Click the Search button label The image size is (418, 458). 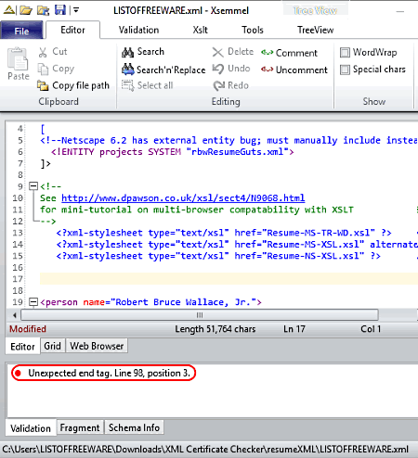click(150, 51)
